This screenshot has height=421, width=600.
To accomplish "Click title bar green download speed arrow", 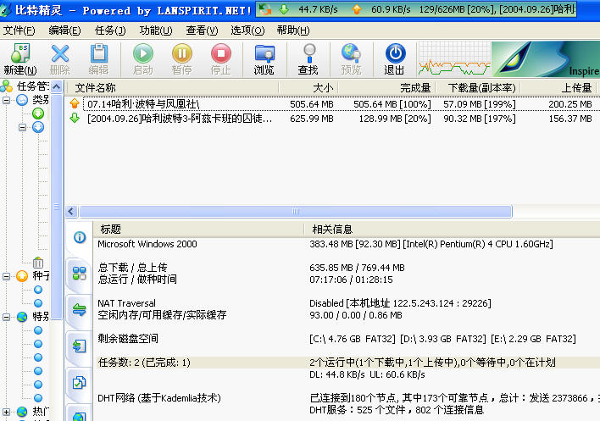I will point(284,9).
